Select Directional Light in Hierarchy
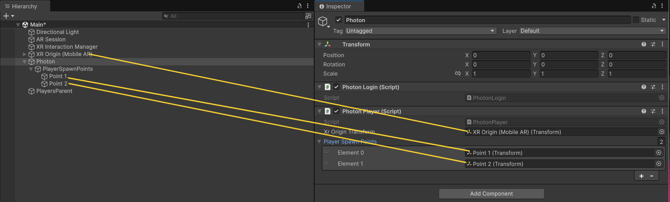670x202 pixels. (57, 32)
